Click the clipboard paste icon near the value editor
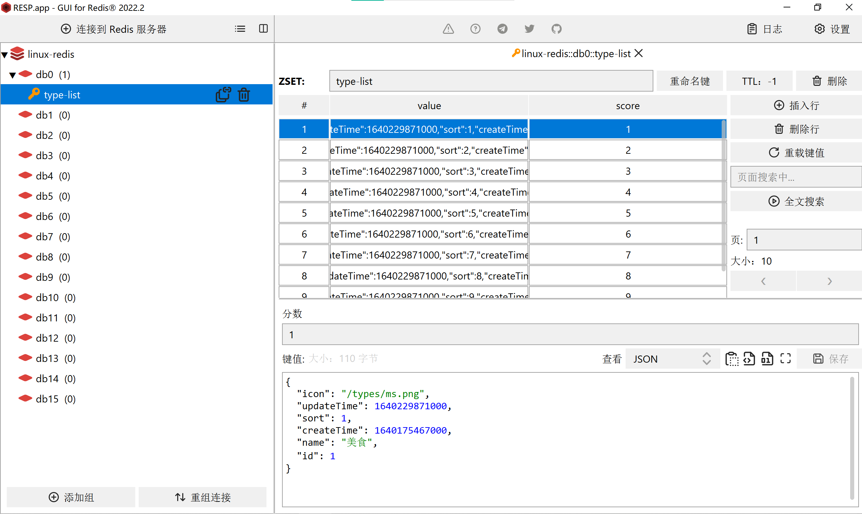This screenshot has width=862, height=514. pos(732,359)
